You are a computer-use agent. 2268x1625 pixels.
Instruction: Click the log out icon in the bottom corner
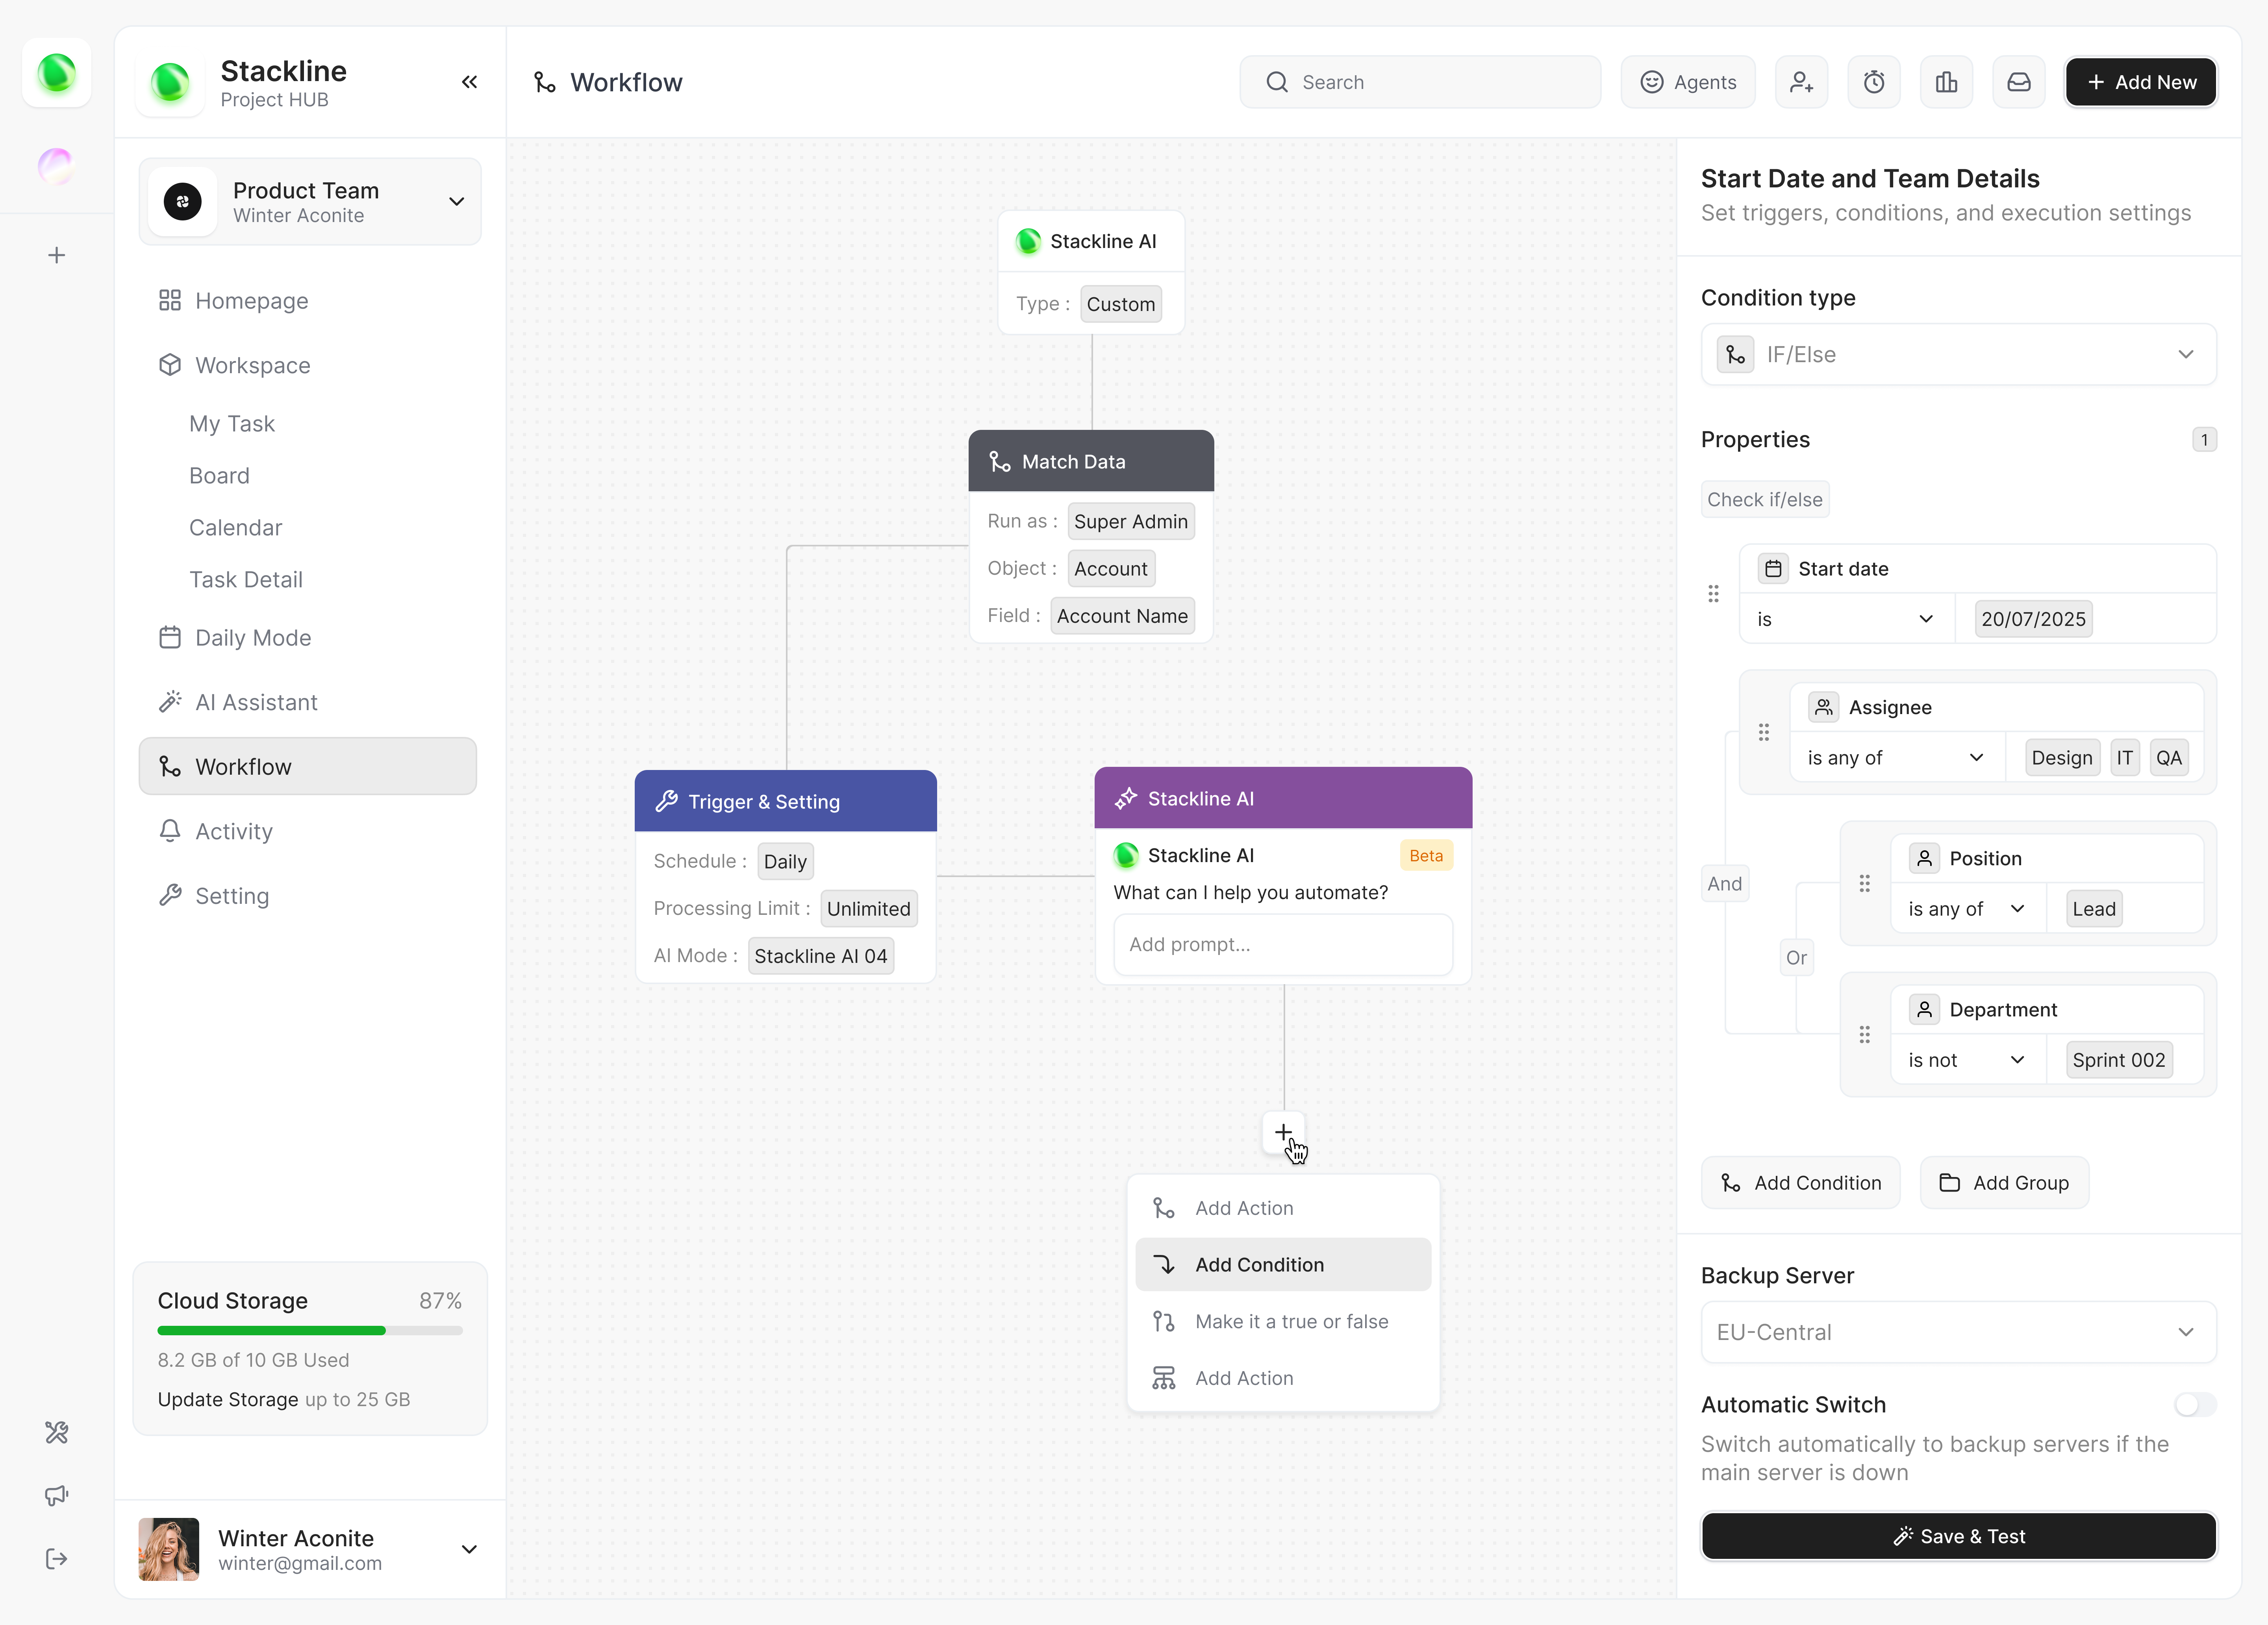(56, 1559)
